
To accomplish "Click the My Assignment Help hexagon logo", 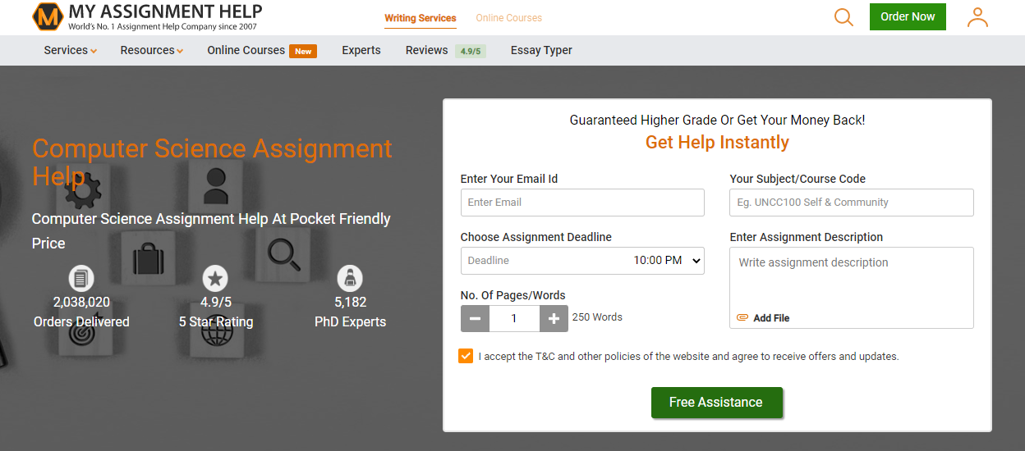I will 48,16.
